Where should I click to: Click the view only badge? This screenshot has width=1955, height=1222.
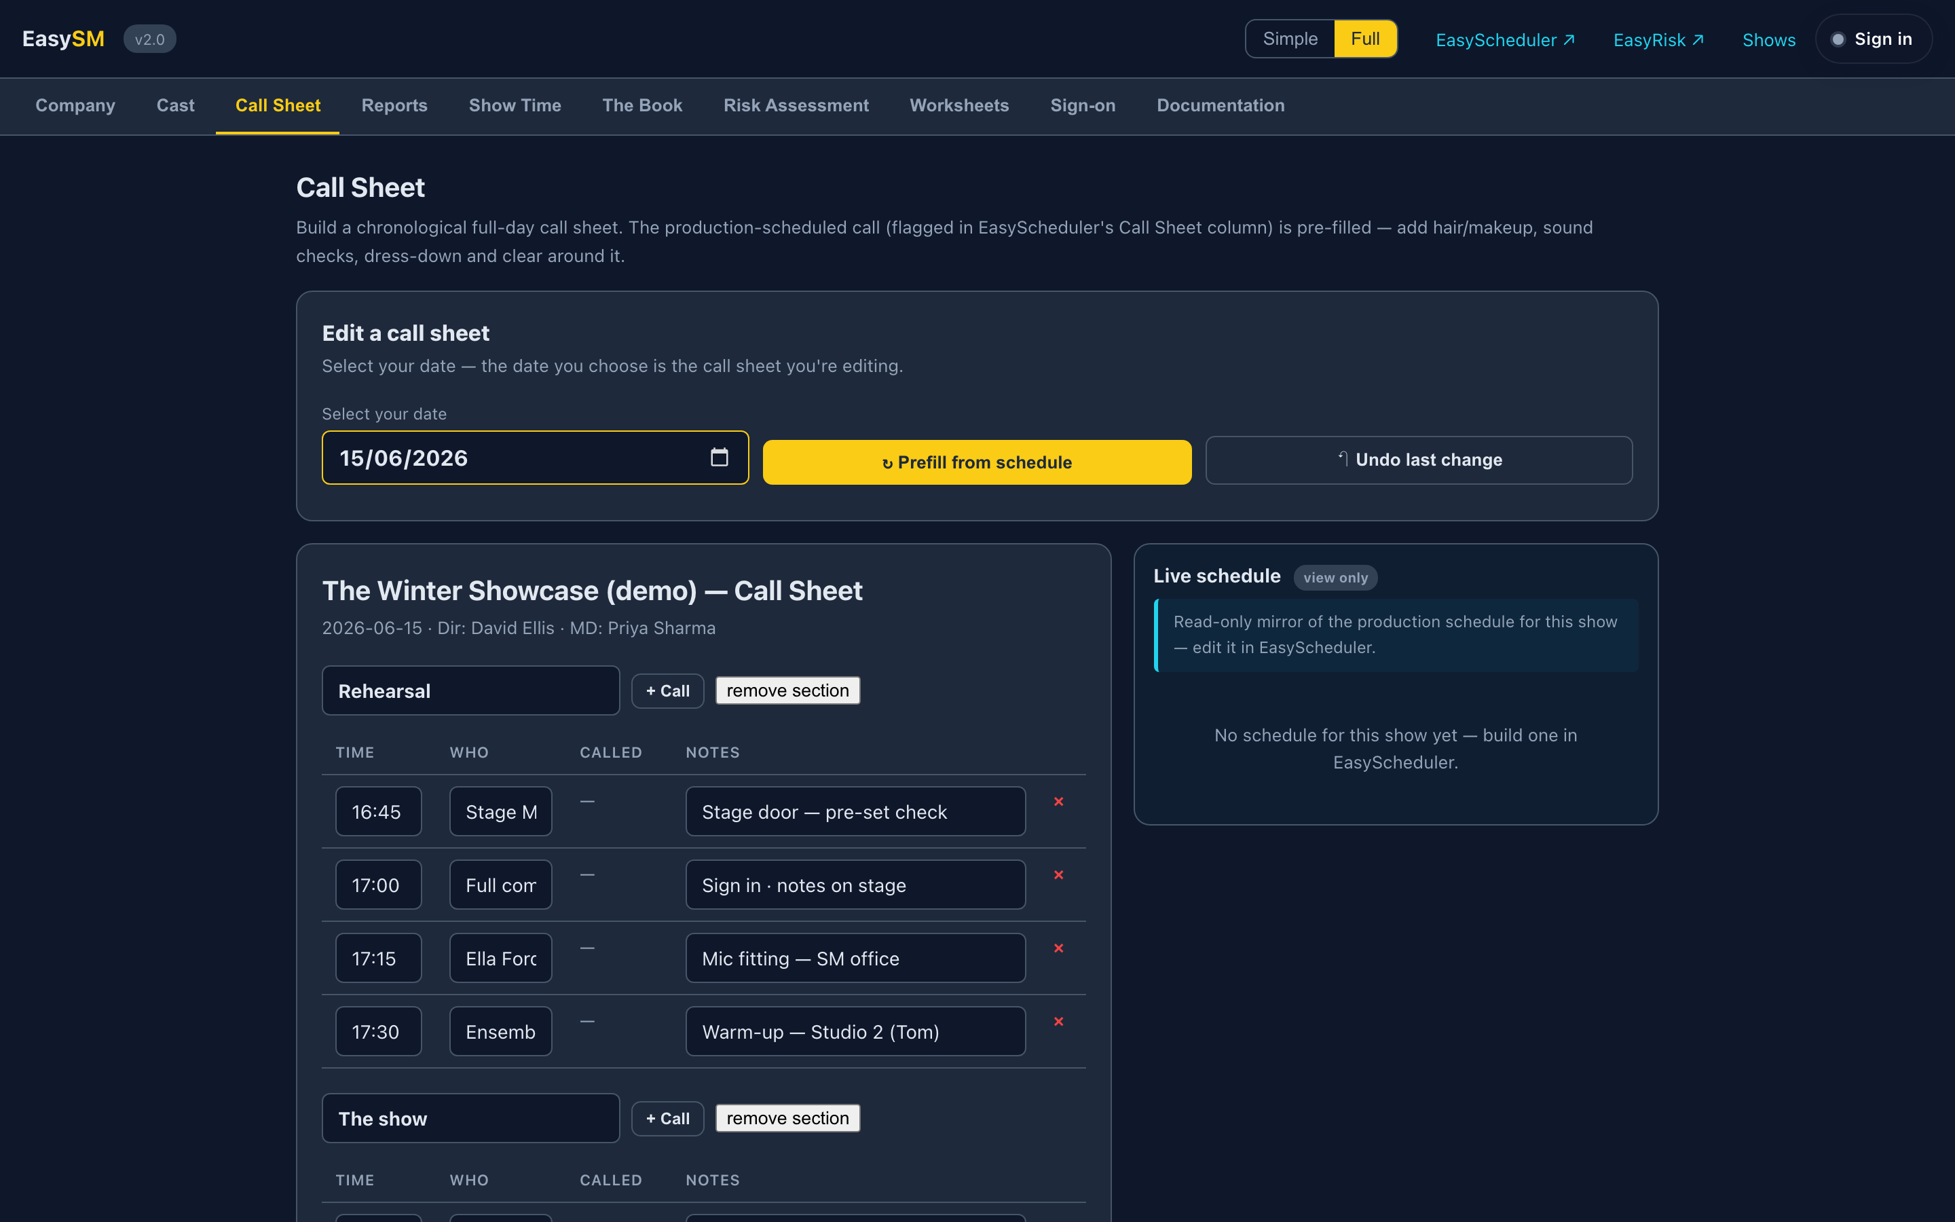point(1335,577)
